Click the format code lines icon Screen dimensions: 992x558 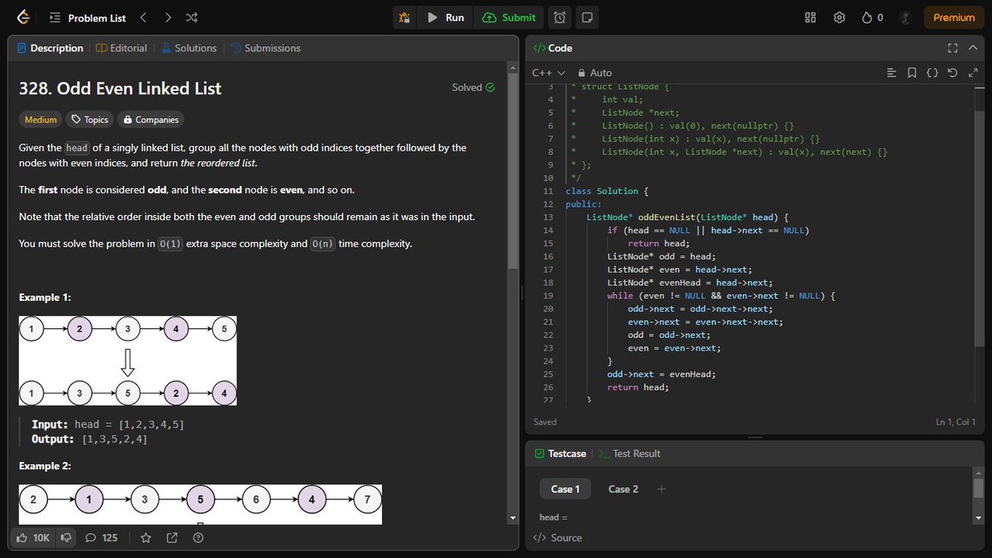coord(891,73)
